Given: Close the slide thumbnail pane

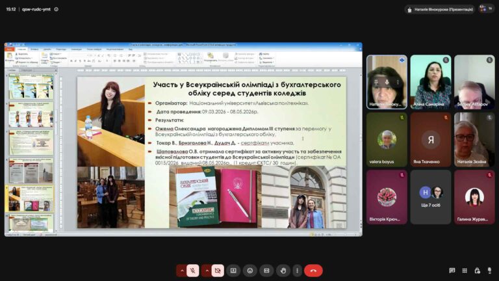Looking at the screenshot, I should (55, 70).
